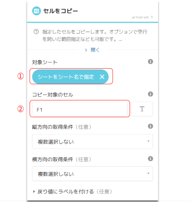The width and height of the screenshot is (191, 202).
Task: Show info for 横方向の取得条件
Action: (x=150, y=159)
